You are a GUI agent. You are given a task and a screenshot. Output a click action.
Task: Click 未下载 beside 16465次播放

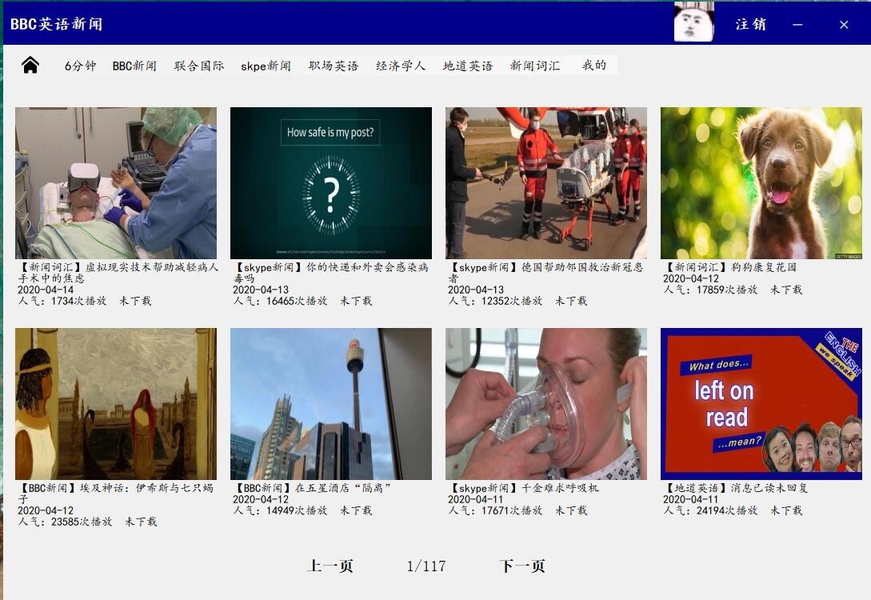[x=355, y=301]
